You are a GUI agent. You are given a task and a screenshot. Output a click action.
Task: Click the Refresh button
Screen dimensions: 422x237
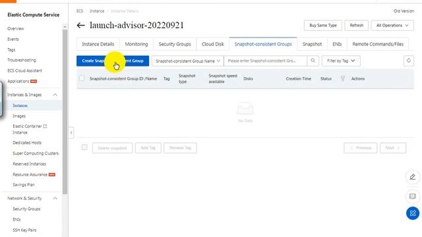pyautogui.click(x=357, y=25)
